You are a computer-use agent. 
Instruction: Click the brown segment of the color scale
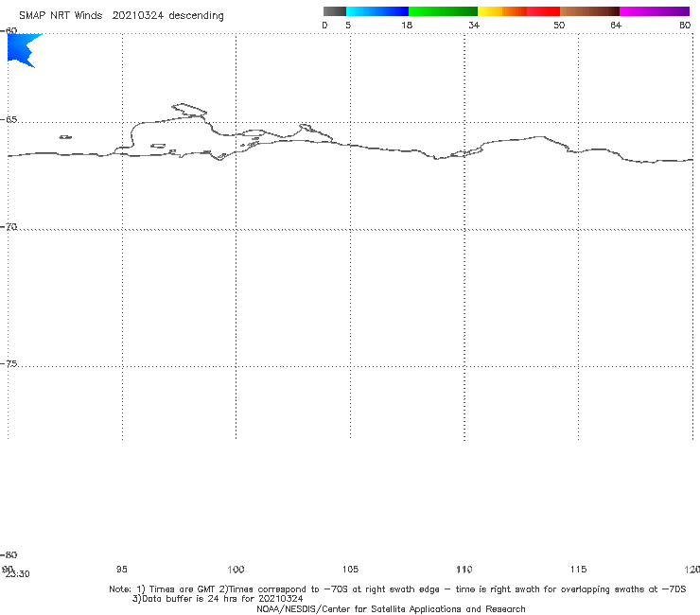589,11
